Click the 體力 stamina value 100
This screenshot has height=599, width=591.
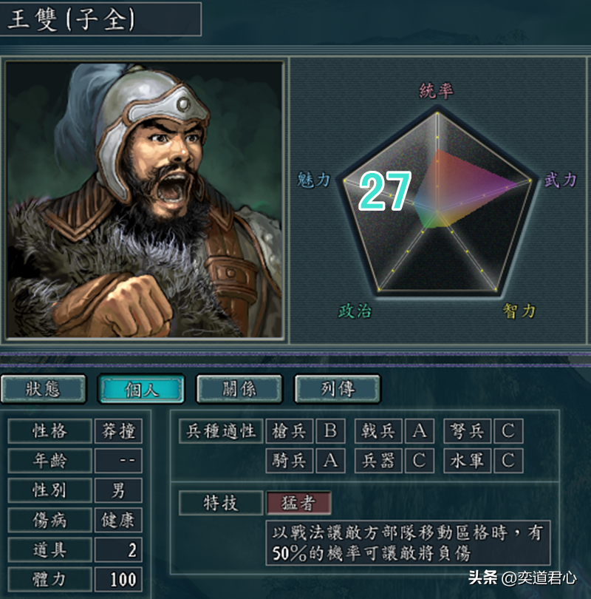pos(118,580)
